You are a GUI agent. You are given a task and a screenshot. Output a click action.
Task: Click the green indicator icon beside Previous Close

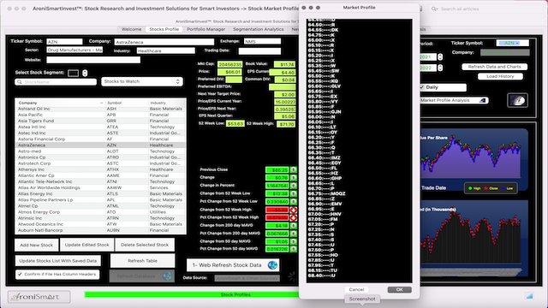[x=293, y=169]
